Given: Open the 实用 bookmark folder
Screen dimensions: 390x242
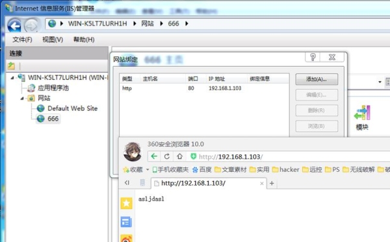Looking at the screenshot, I should coord(259,170).
